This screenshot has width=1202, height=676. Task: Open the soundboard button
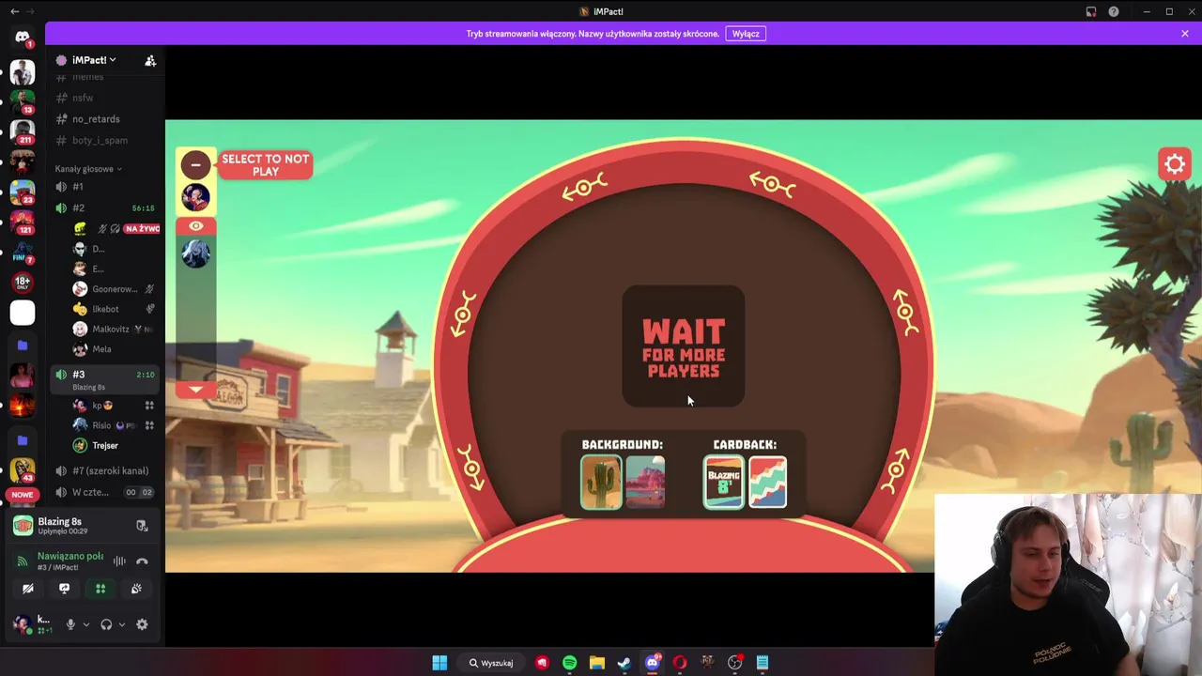pyautogui.click(x=136, y=589)
